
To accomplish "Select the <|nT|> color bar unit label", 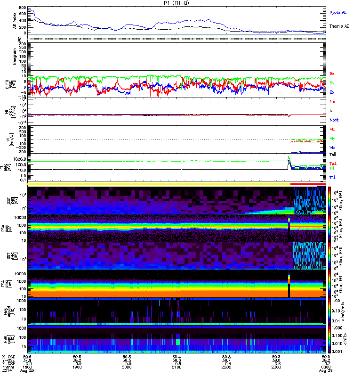I will click(345, 339).
